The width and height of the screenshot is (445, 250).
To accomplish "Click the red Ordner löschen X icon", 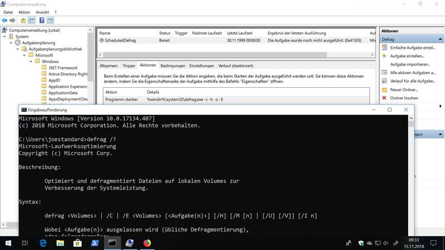I will tap(384, 98).
